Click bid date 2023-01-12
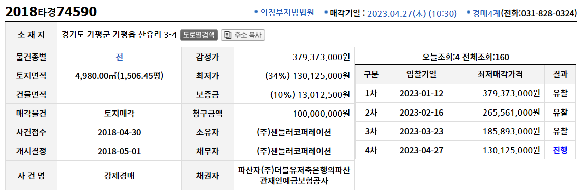Image resolution: width=581 pixels, height=194 pixels. click(421, 94)
